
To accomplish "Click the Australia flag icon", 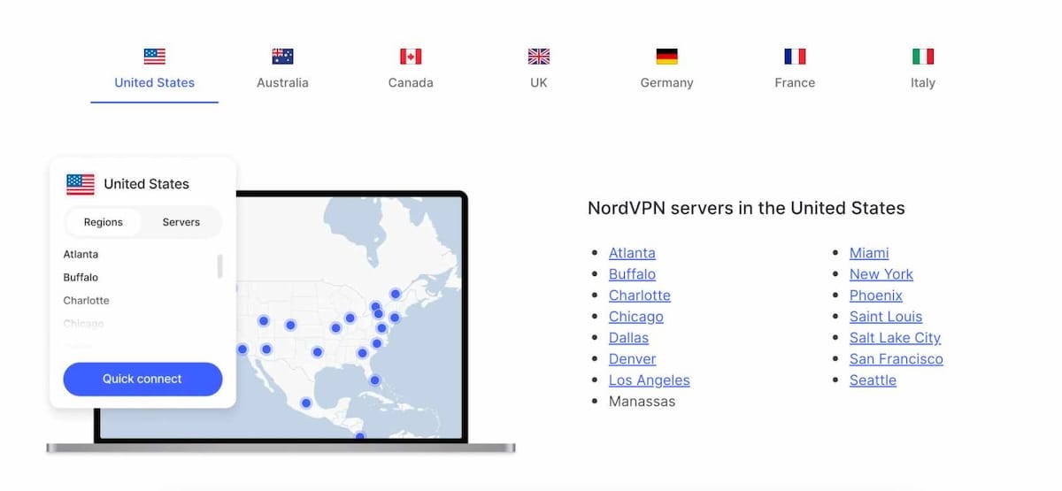I will (x=282, y=57).
